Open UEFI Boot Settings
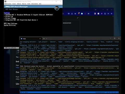Screen dimensions: 125x94 click(x=10, y=23)
